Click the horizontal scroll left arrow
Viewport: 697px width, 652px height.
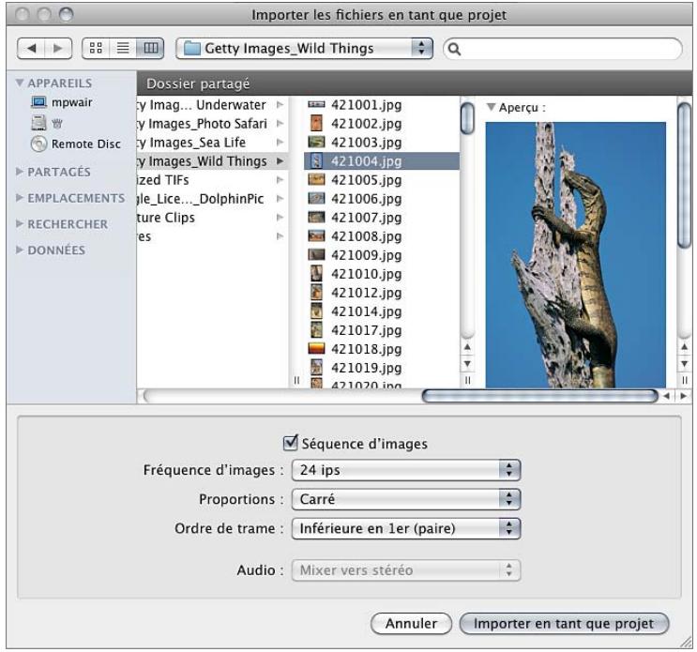pos(666,396)
